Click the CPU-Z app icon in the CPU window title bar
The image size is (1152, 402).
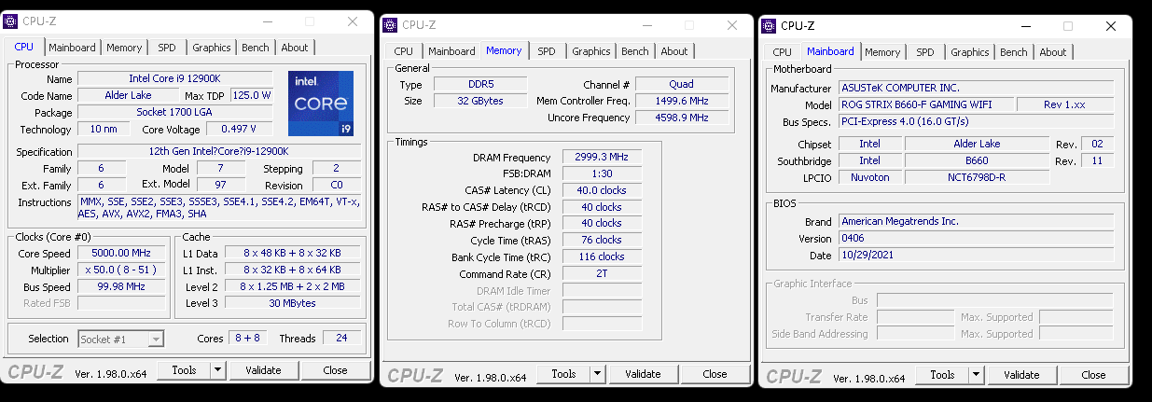12,21
